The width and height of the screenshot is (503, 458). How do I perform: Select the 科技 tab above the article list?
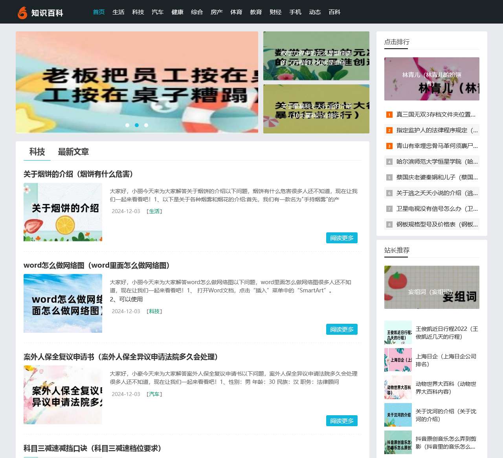(37, 152)
